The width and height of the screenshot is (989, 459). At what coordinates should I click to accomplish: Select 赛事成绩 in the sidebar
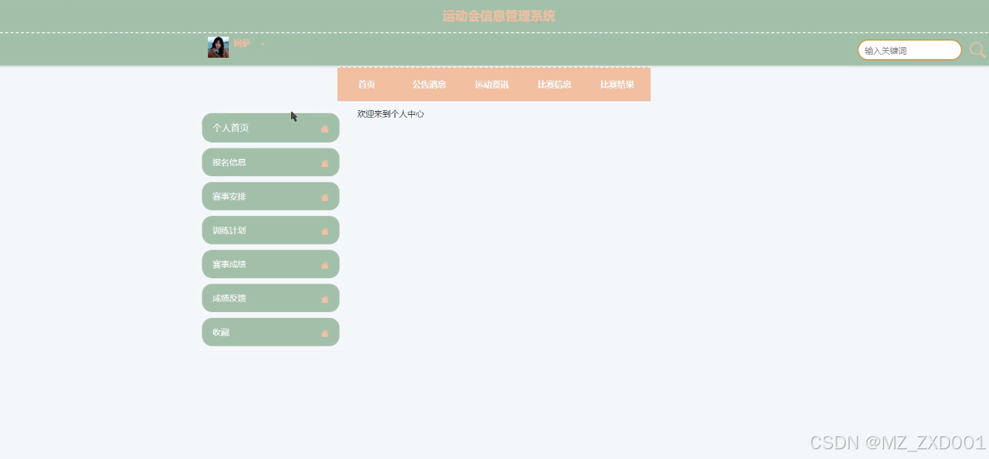(271, 264)
